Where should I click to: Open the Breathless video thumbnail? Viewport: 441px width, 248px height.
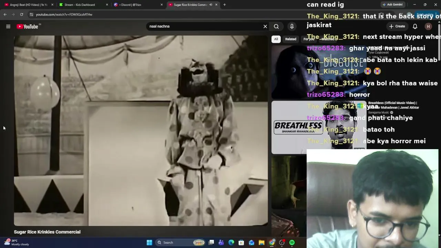click(x=319, y=127)
